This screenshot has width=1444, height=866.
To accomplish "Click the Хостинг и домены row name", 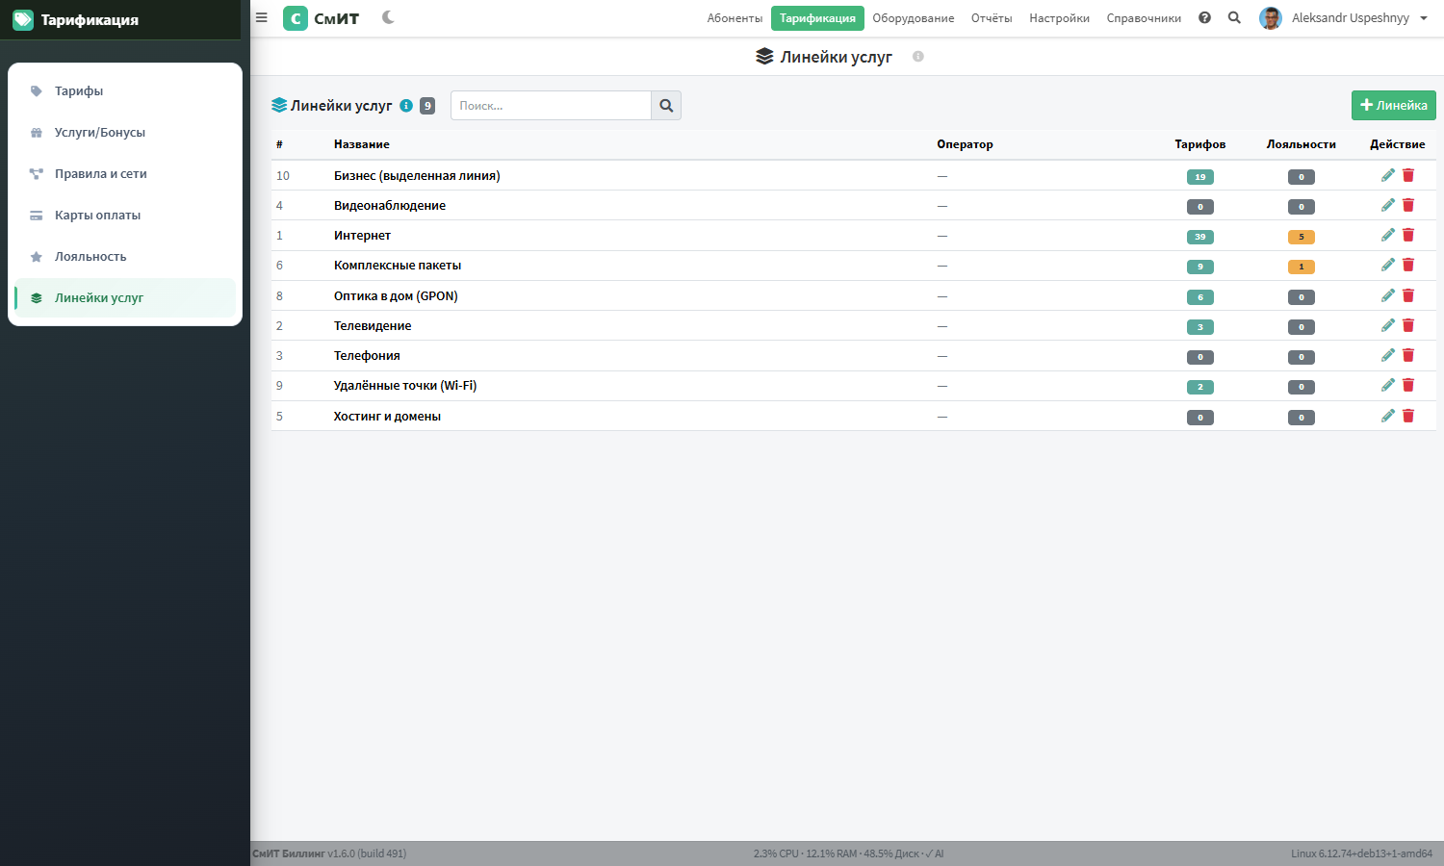I will 387,416.
